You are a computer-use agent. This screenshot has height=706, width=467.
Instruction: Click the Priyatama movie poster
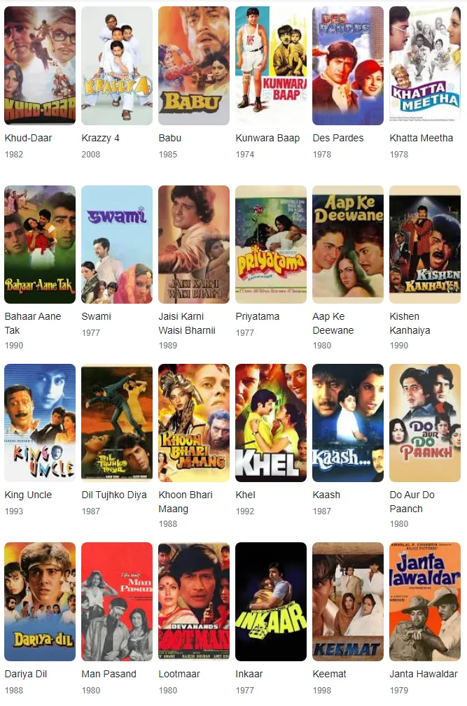271,244
